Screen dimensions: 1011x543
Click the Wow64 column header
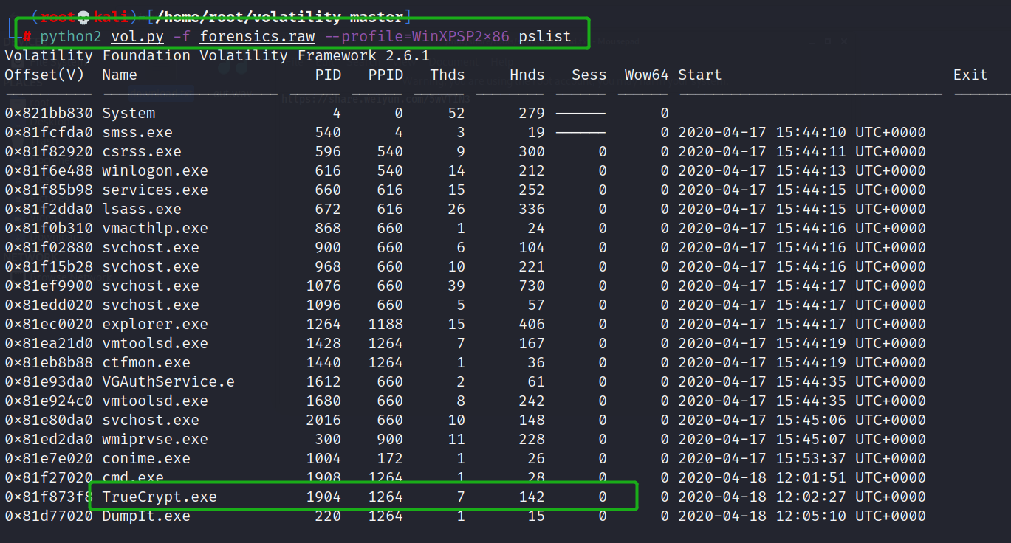(x=647, y=75)
